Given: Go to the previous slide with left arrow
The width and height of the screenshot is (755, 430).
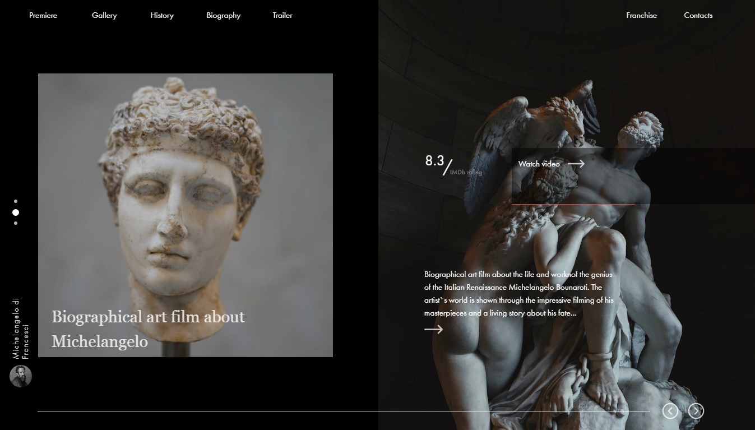Looking at the screenshot, I should point(670,411).
